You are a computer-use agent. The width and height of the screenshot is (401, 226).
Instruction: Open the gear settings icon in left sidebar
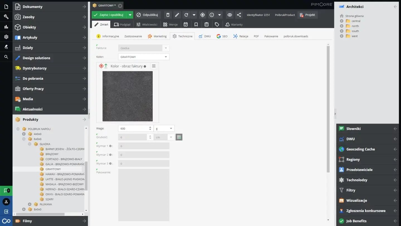6,37
